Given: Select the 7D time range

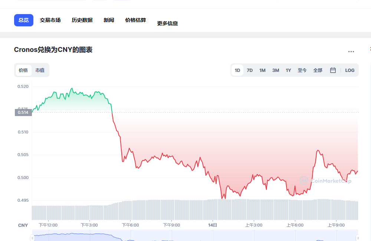Looking at the screenshot, I should coord(250,70).
